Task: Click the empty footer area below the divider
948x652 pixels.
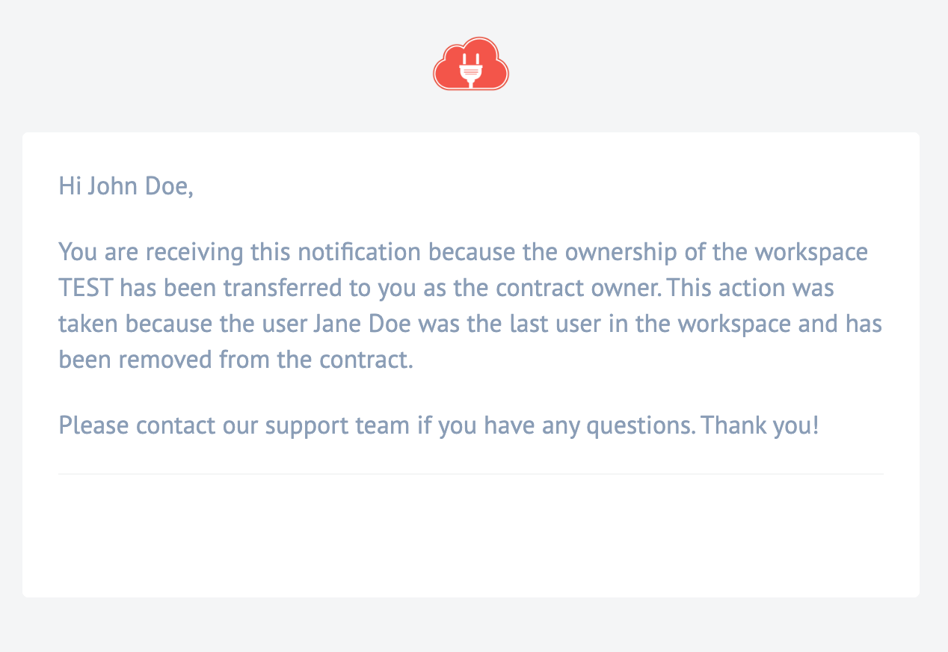Action: [471, 535]
